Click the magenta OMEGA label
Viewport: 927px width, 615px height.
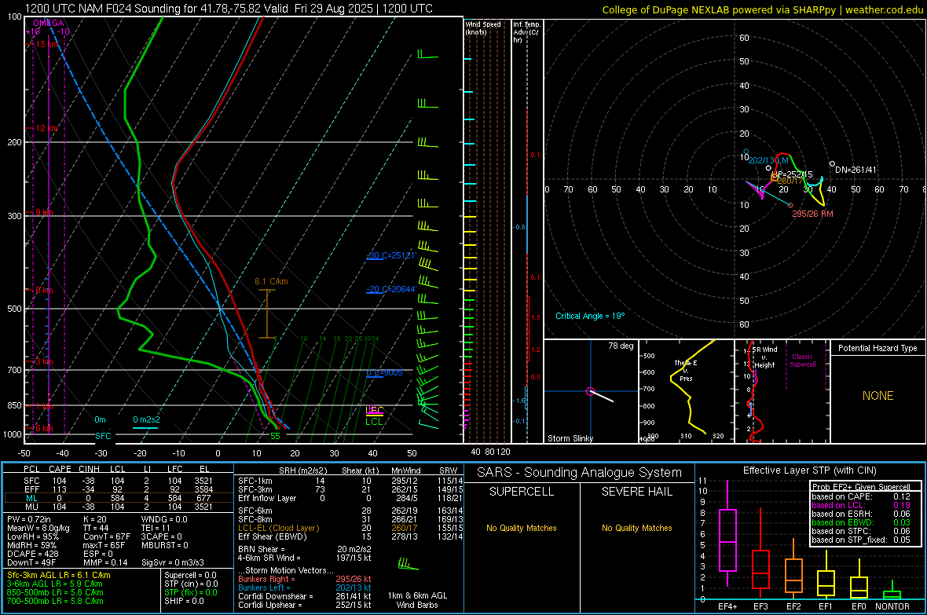48,23
